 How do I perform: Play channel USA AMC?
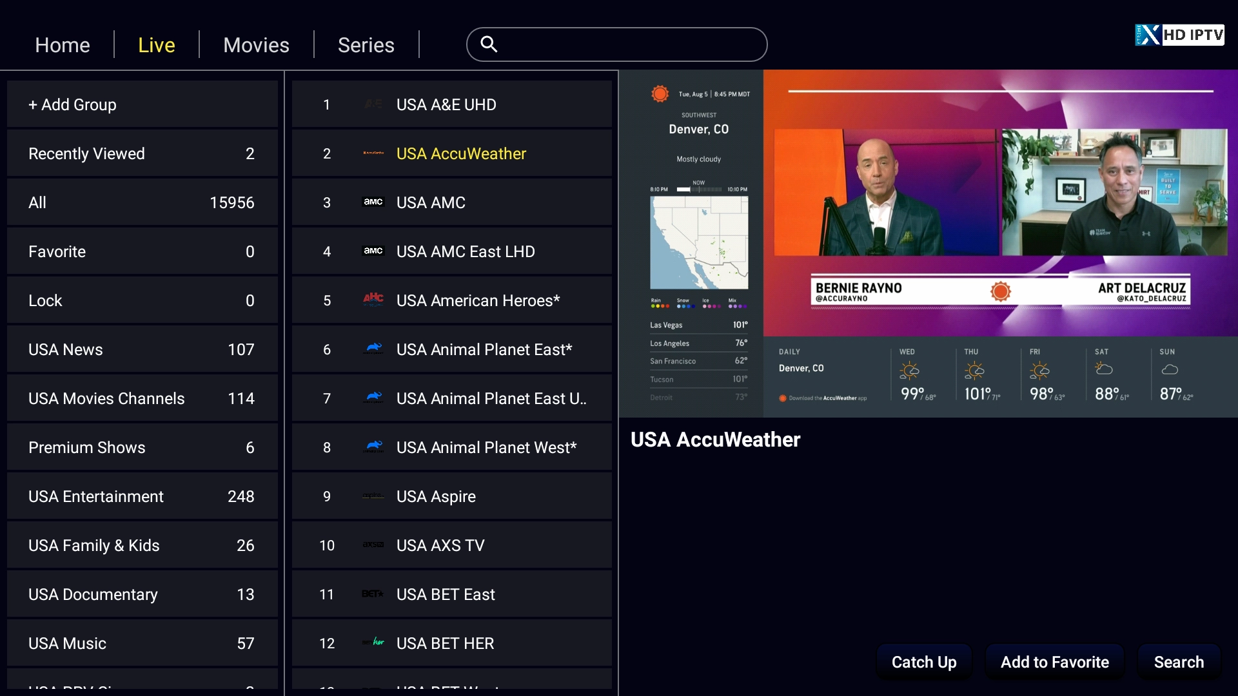451,202
